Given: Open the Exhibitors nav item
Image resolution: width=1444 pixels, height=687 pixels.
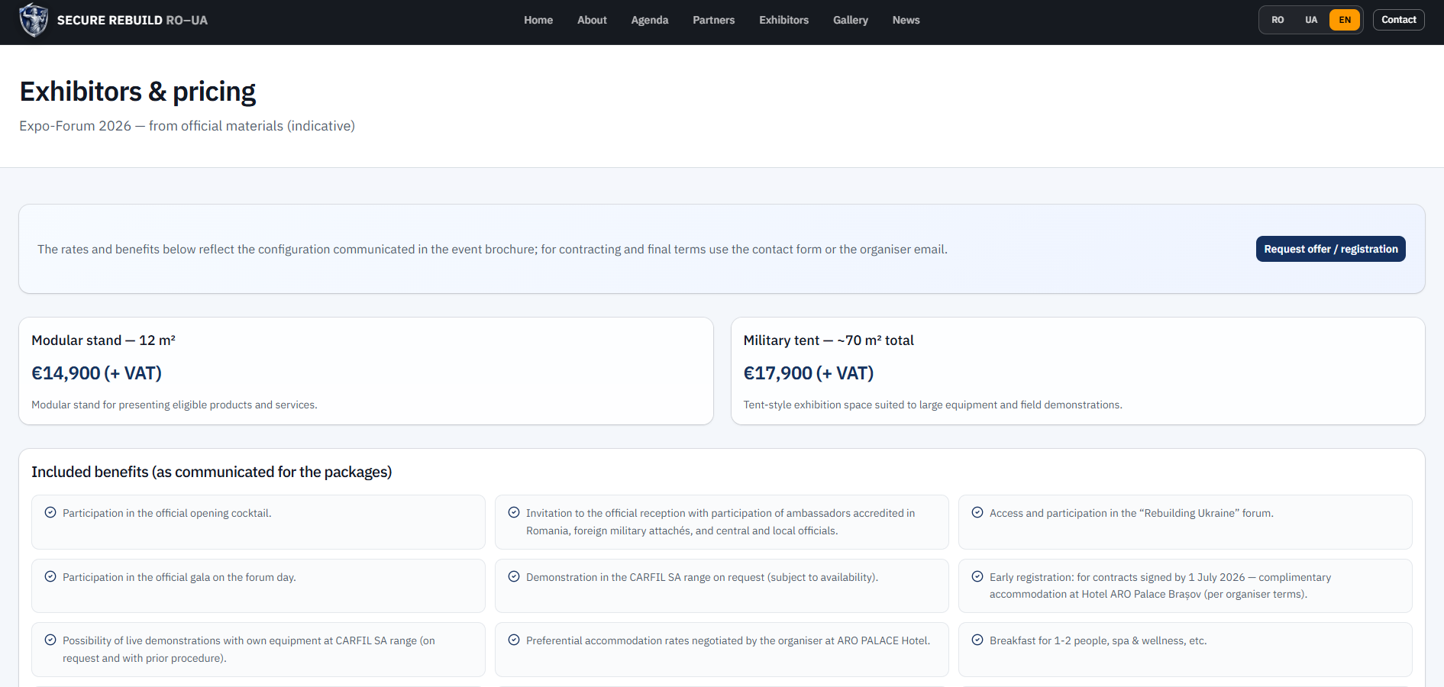Looking at the screenshot, I should (x=784, y=20).
